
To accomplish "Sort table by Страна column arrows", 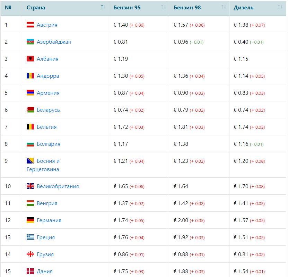I will tap(103, 7).
